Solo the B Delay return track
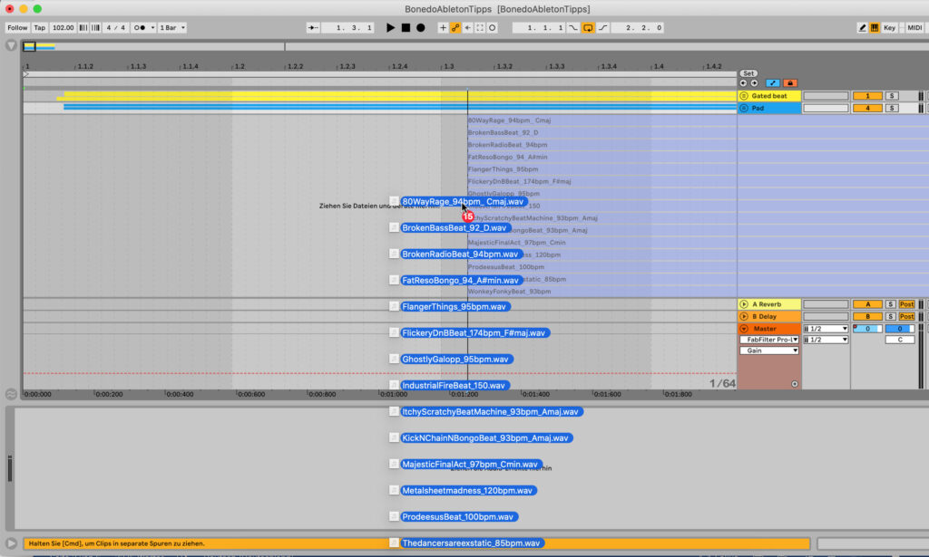Screen dimensions: 929x557 tap(891, 316)
